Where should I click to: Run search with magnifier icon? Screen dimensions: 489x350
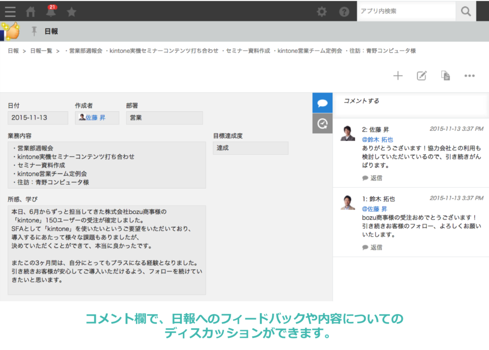[466, 11]
